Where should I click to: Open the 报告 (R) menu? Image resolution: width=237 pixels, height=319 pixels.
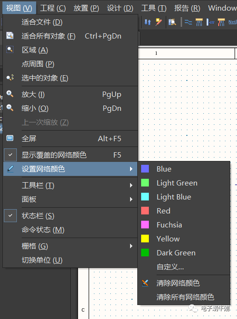(187, 8)
